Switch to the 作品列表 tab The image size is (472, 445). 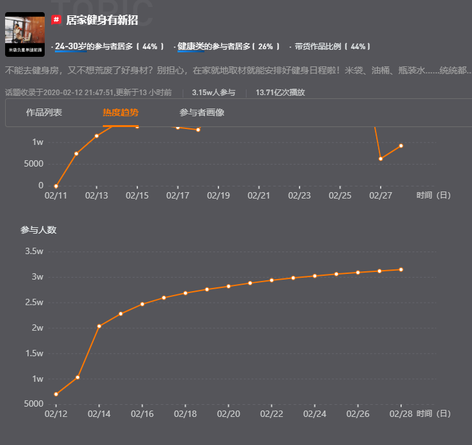44,112
